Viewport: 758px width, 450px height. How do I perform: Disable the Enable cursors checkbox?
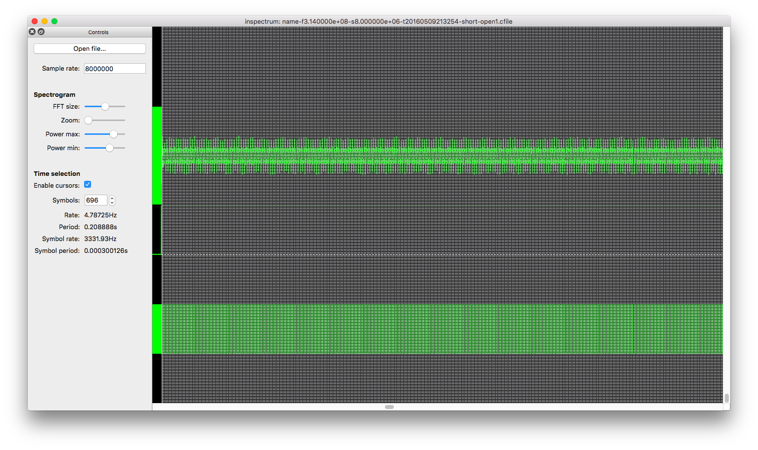tap(88, 185)
